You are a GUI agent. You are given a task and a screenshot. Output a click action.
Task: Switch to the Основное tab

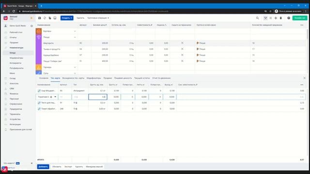point(44,78)
